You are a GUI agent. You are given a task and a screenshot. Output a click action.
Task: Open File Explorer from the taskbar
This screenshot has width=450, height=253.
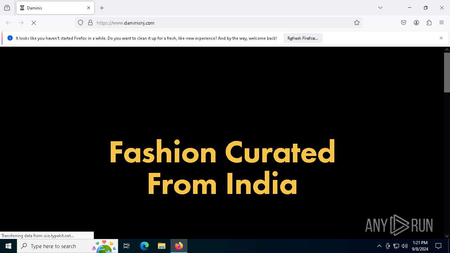162,246
